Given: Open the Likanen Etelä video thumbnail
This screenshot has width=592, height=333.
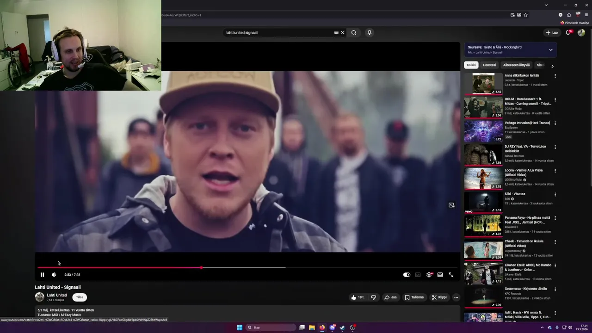Looking at the screenshot, I should click(x=483, y=273).
